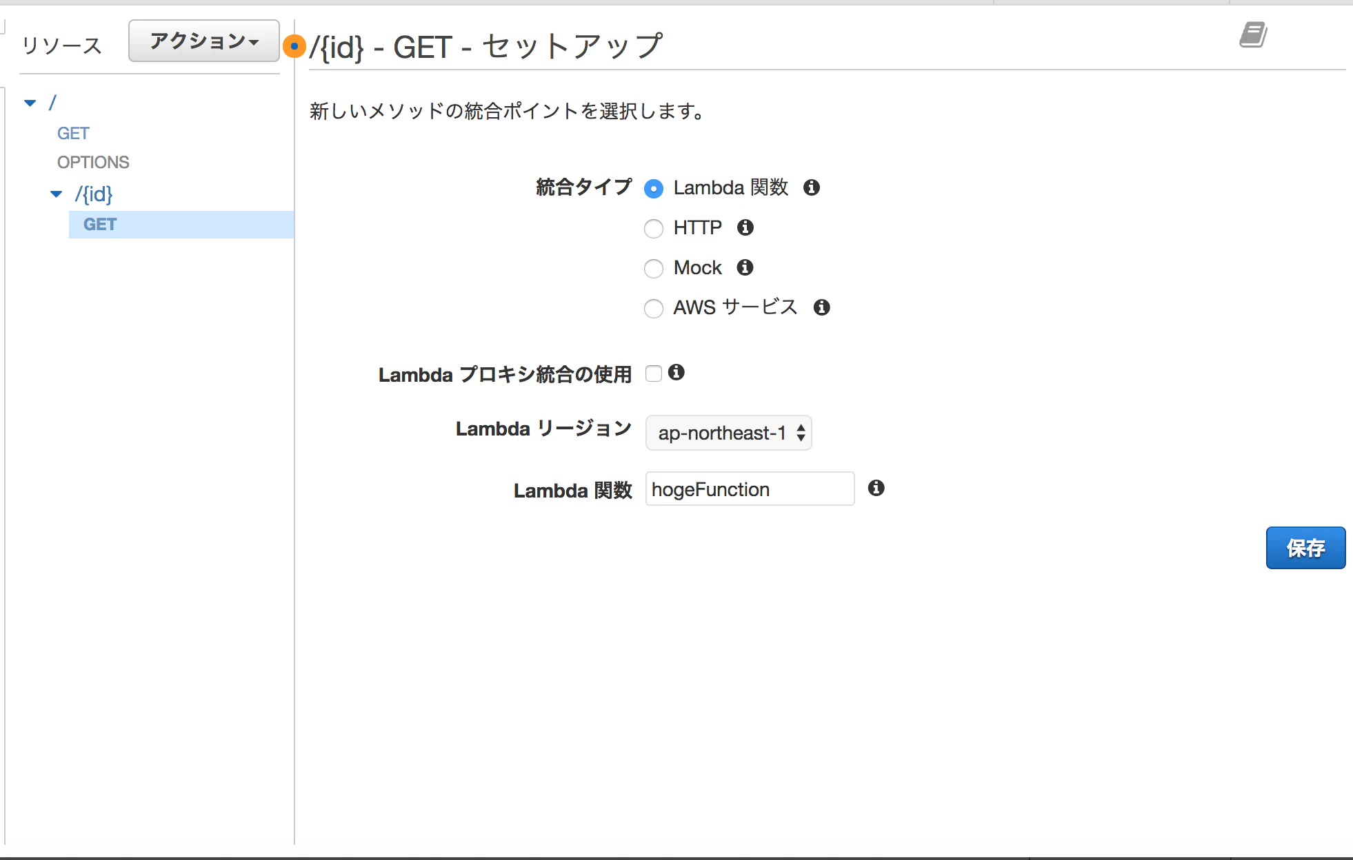Select the HTTP integration type
Image resolution: width=1353 pixels, height=860 pixels.
click(x=654, y=228)
